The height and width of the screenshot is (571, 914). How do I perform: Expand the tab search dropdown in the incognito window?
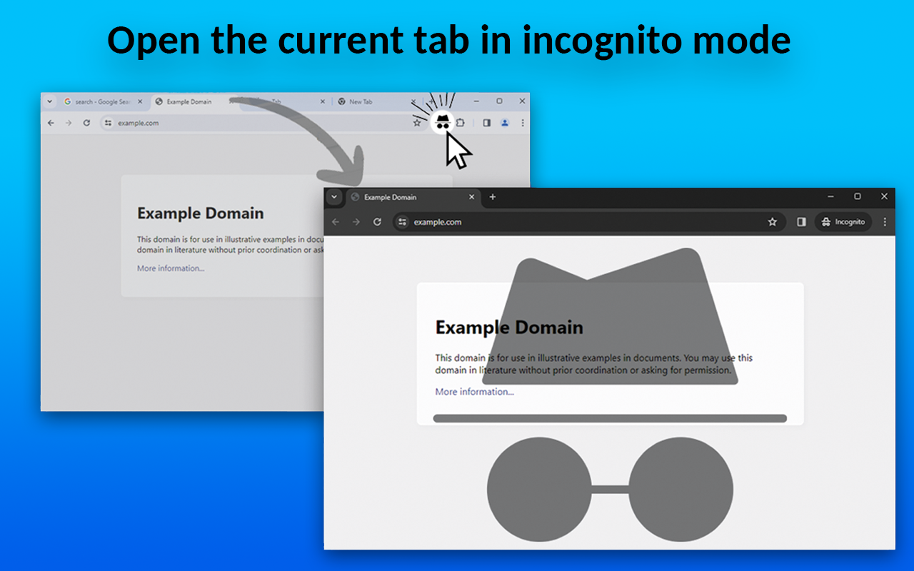(x=334, y=197)
